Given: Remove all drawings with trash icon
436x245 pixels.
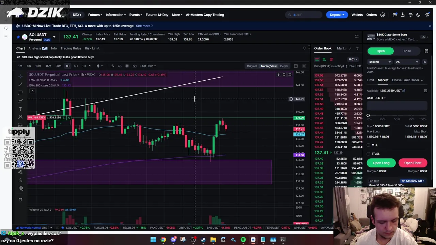Looking at the screenshot, I should point(20,199).
